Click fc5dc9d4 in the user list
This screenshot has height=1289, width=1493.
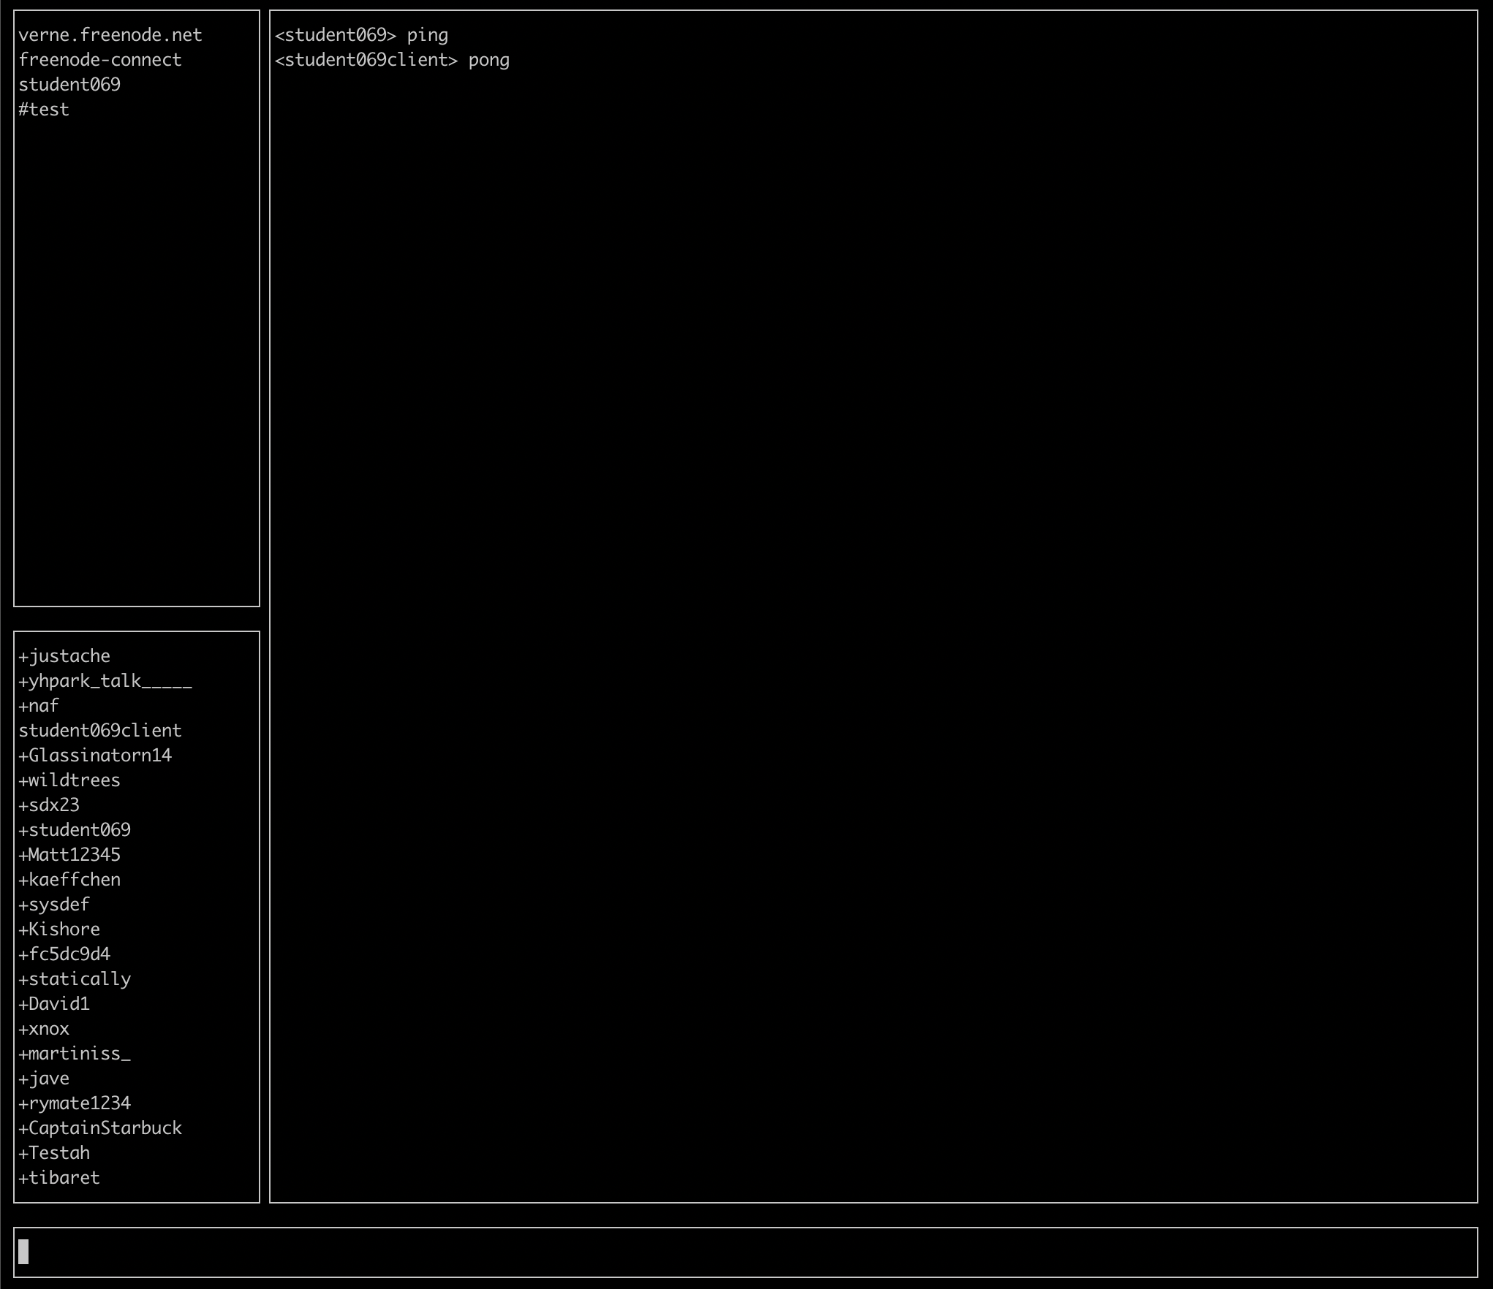(64, 954)
